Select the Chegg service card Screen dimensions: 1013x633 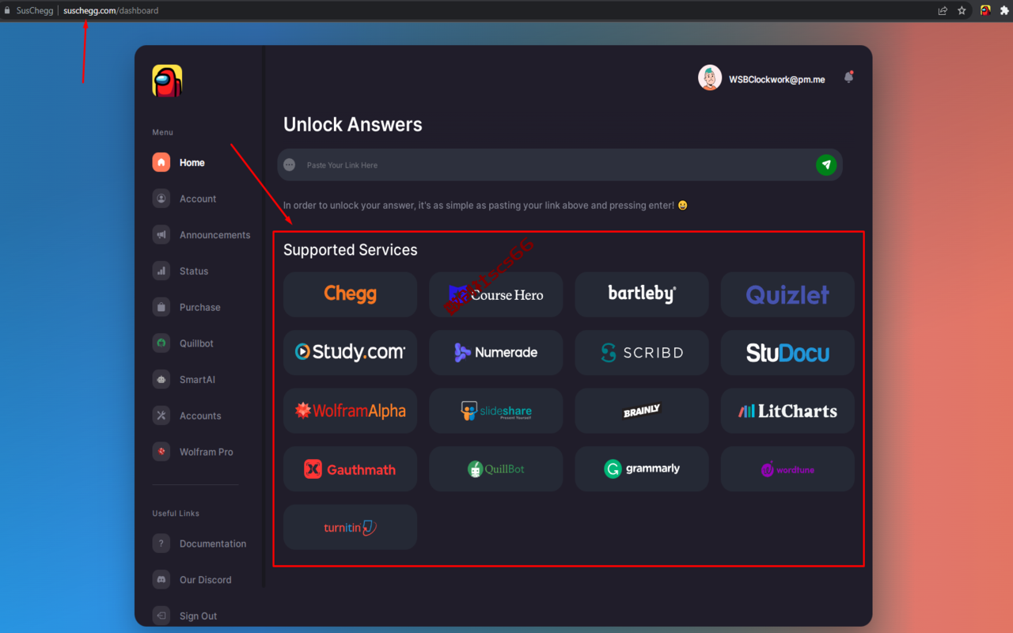click(350, 294)
